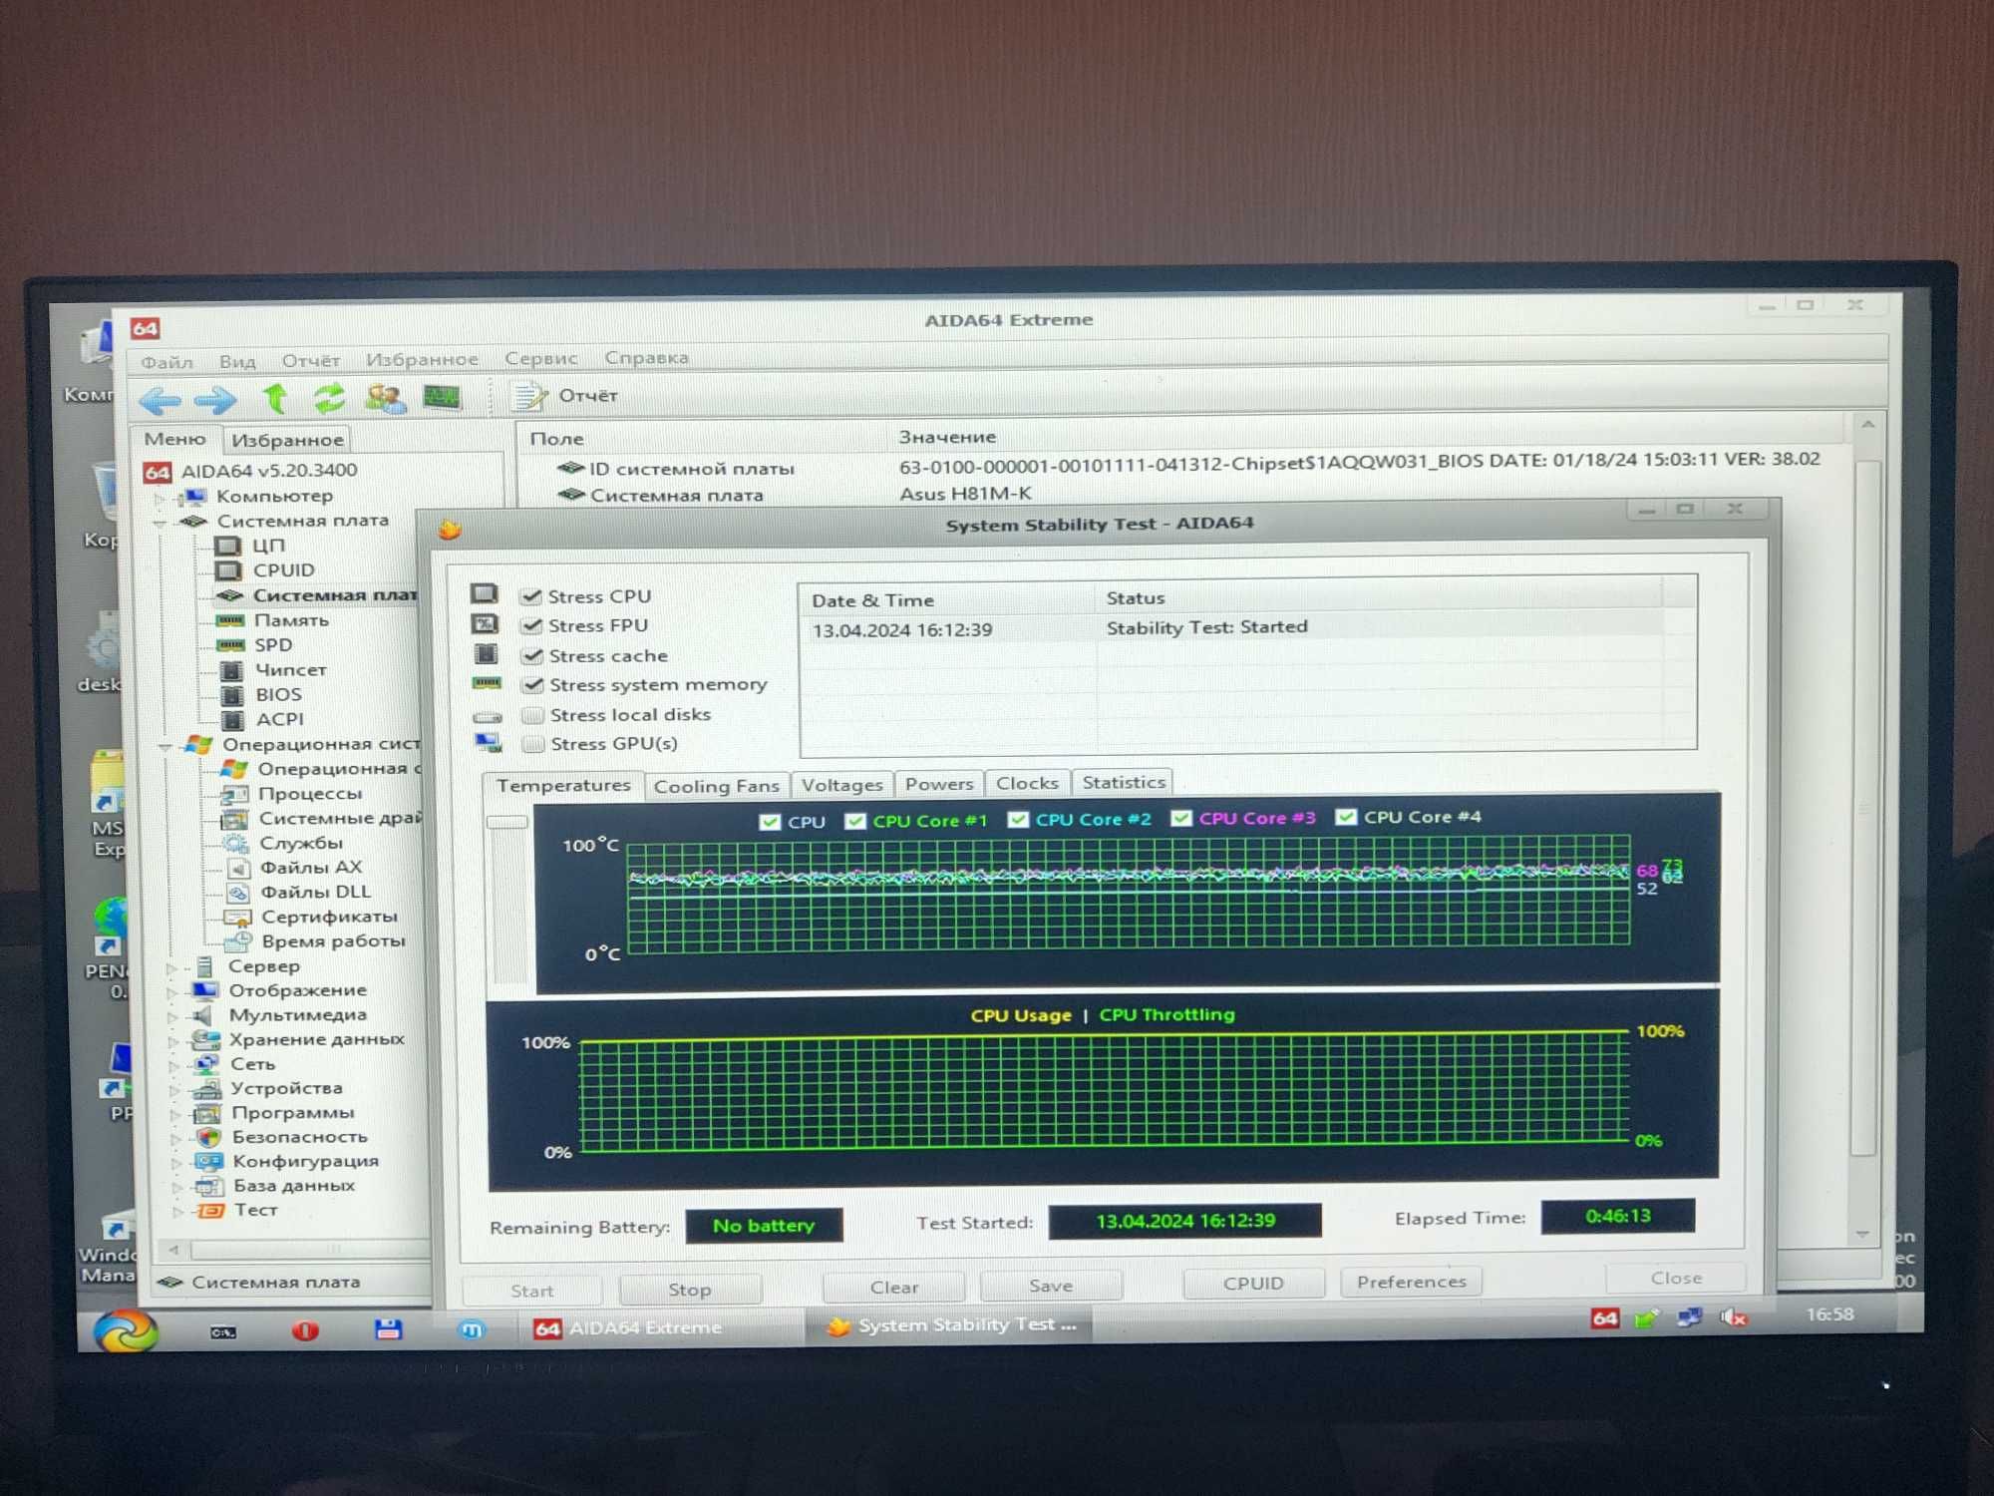Select ACPI entry in tree
The width and height of the screenshot is (1994, 1496).
(279, 720)
